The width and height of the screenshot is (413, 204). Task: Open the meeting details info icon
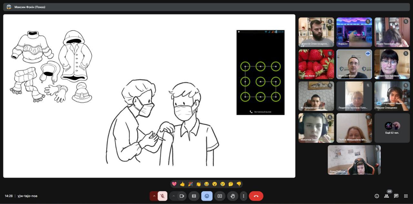(x=377, y=196)
